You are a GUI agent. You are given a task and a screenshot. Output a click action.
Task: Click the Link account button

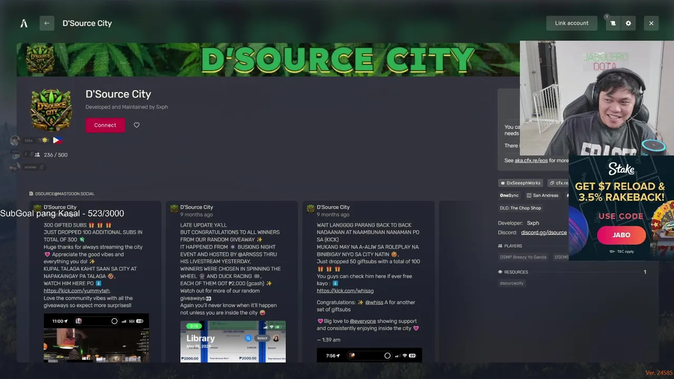tap(572, 23)
